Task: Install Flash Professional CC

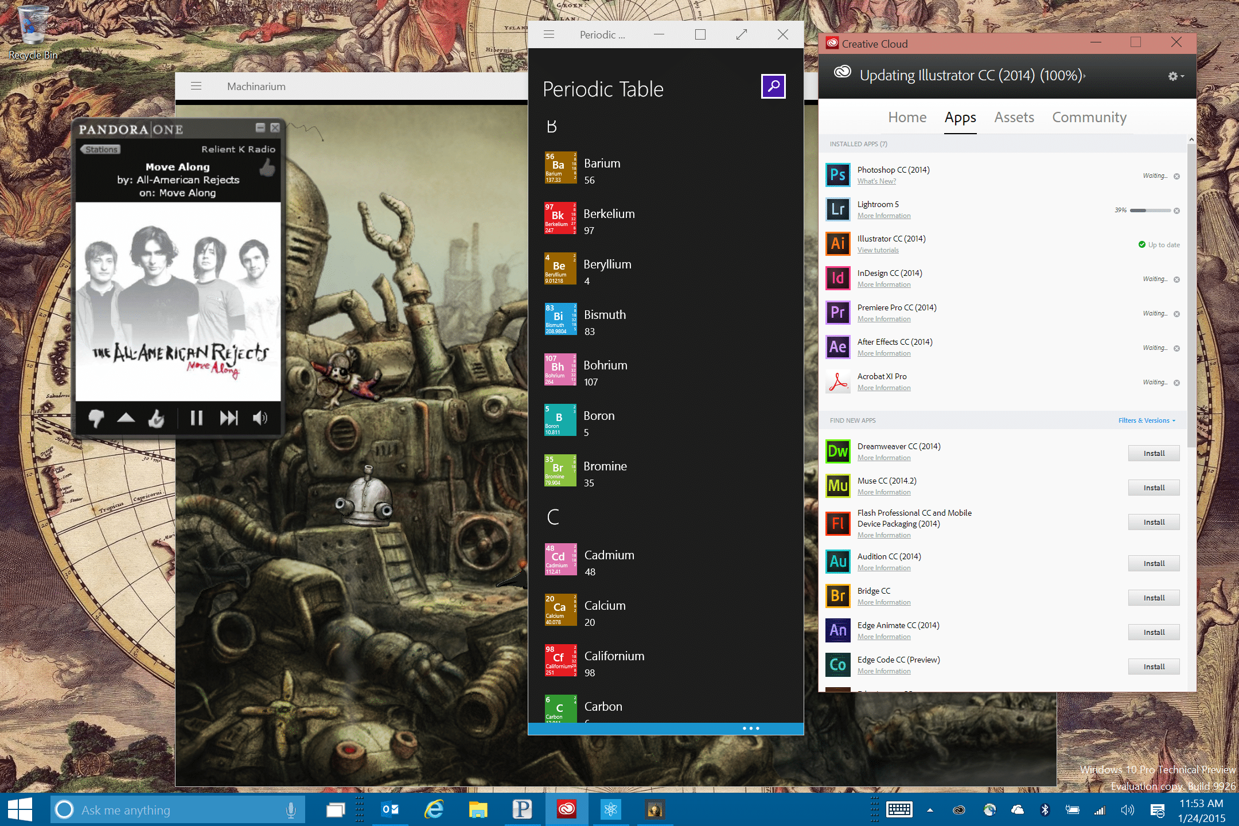Action: pos(1154,522)
